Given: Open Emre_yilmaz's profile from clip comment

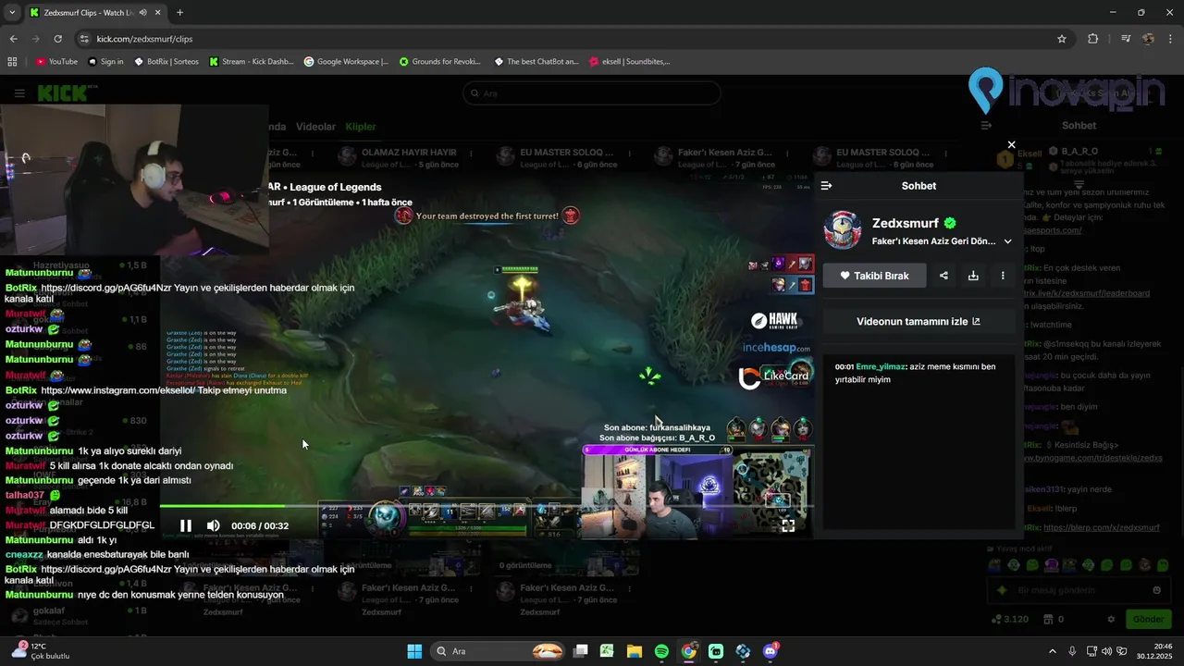Looking at the screenshot, I should point(879,367).
